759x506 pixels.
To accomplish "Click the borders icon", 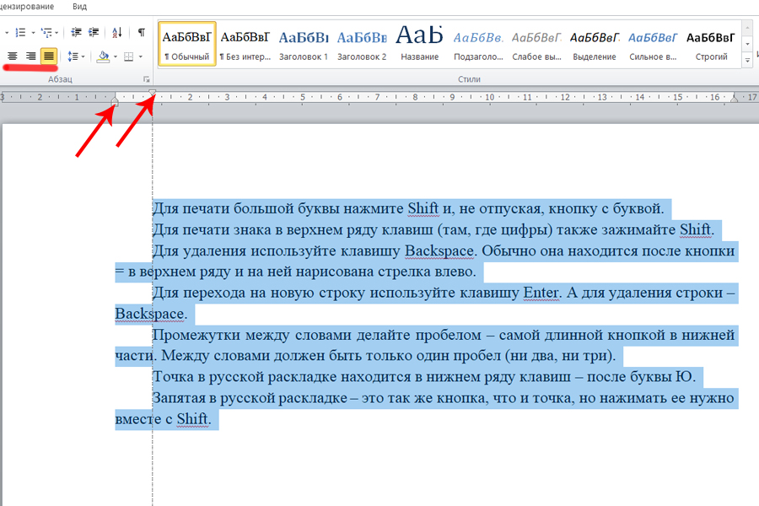I will pyautogui.click(x=128, y=57).
